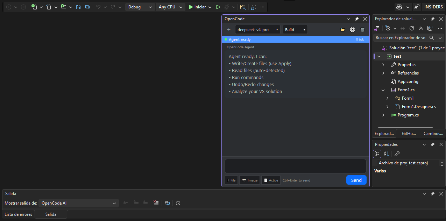Switch to the Lista de errores tab
This screenshot has height=221, width=446.
(x=19, y=214)
